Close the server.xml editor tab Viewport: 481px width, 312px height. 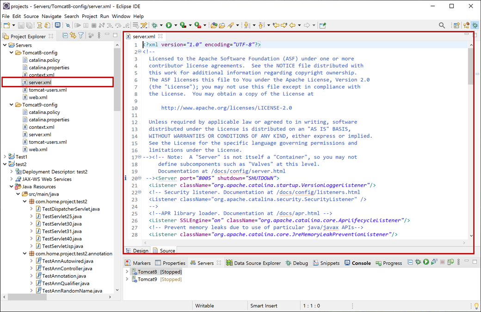coord(160,36)
